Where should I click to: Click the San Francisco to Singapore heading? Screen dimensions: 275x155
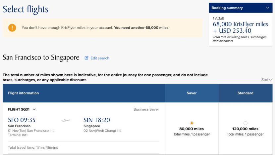tap(41, 58)
